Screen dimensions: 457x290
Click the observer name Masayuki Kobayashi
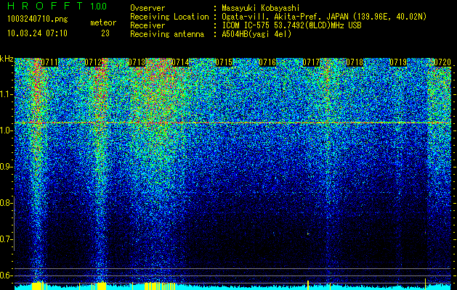click(x=261, y=8)
